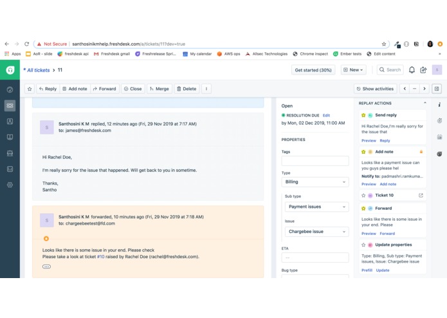Bookmark page with star in address bar
This screenshot has width=447, height=318.
click(x=384, y=44)
